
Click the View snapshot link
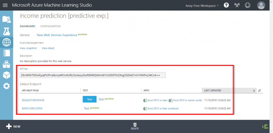[x=28, y=48]
